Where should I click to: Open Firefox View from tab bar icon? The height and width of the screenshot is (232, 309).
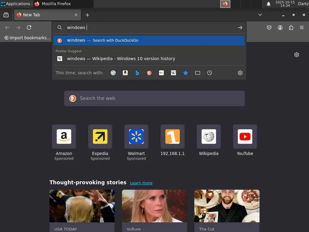click(6, 15)
